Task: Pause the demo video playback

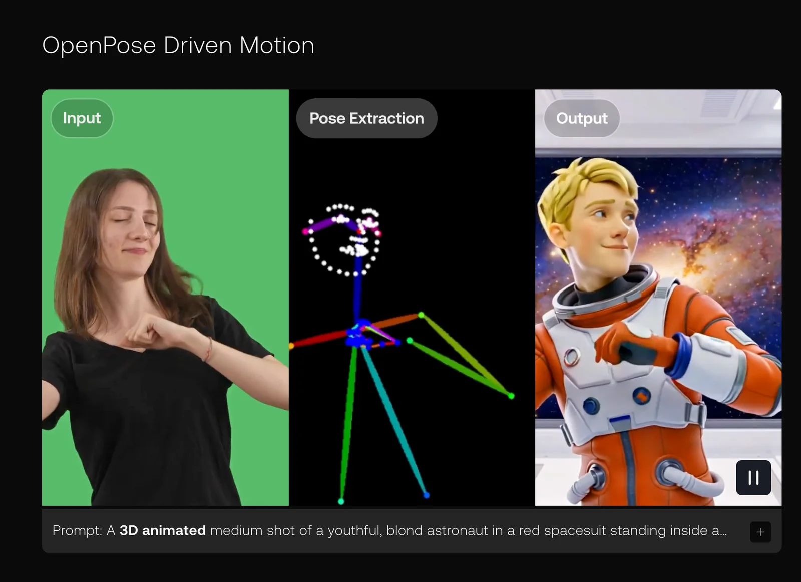Action: pos(753,477)
